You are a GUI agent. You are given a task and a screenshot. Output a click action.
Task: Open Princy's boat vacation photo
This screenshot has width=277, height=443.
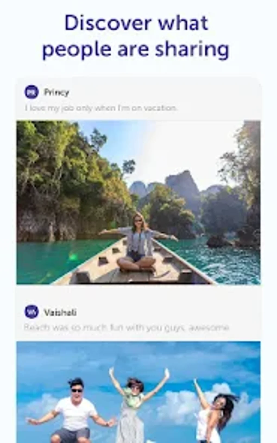click(138, 202)
